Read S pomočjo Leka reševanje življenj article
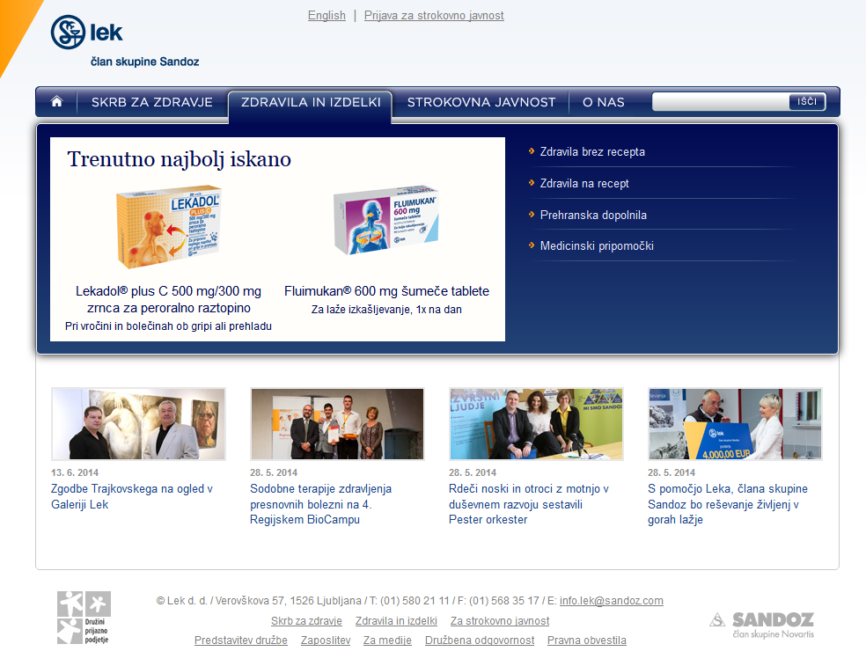Image resolution: width=866 pixels, height=666 pixels. 727,504
